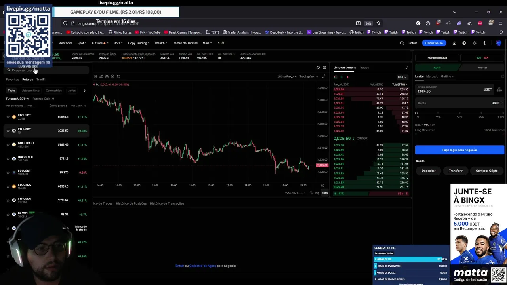
Task: Favorite BTCUSDT with its star
Action: coord(8,117)
